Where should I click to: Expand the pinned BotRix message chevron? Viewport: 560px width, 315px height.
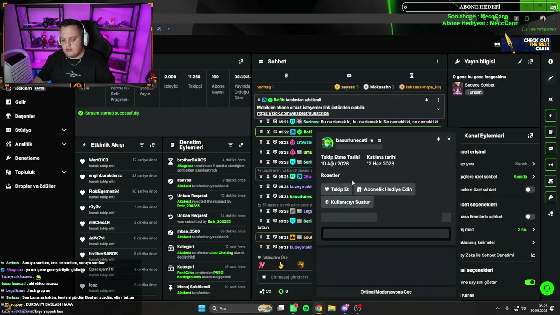tap(438, 109)
